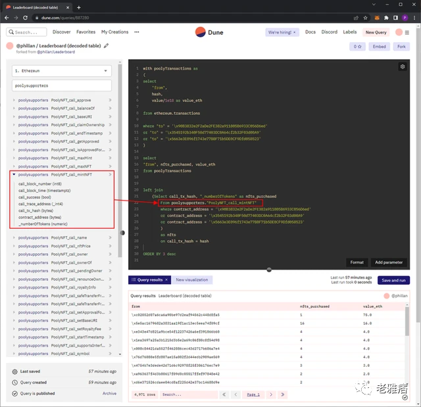
Task: Expand the PoolyNFT_call_symbol table
Action: pyautogui.click(x=14, y=353)
